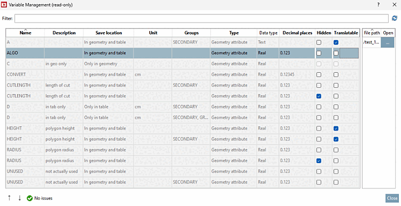Click the '/test_1...' file path cell

coord(372,42)
